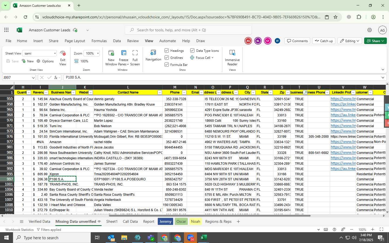Click the AS collaborator presence badge
The height and width of the screenshot is (243, 389).
pyautogui.click(x=248, y=41)
